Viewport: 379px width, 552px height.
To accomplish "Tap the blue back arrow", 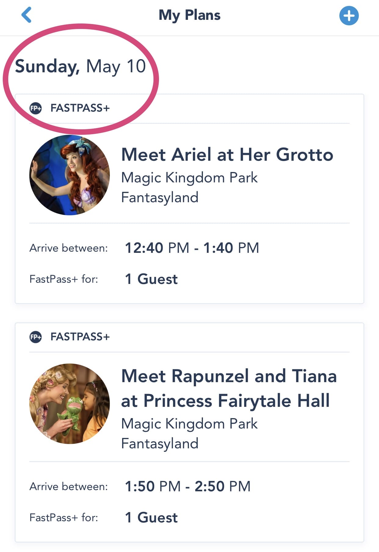I will click(x=27, y=15).
